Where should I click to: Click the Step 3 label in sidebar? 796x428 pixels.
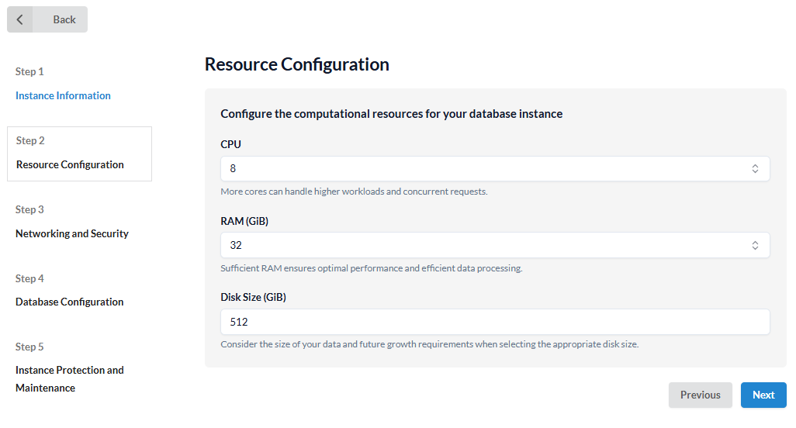click(x=29, y=209)
